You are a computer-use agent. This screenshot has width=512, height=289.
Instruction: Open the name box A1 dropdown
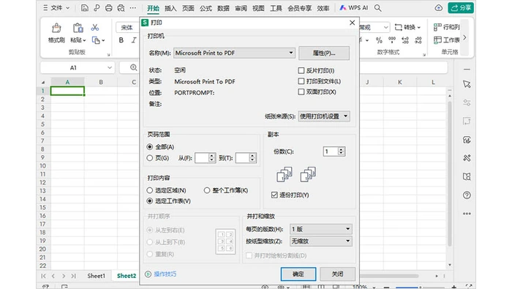point(110,67)
